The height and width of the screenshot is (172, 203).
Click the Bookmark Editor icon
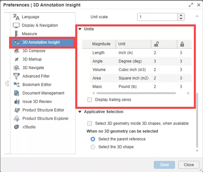pyautogui.click(x=17, y=85)
